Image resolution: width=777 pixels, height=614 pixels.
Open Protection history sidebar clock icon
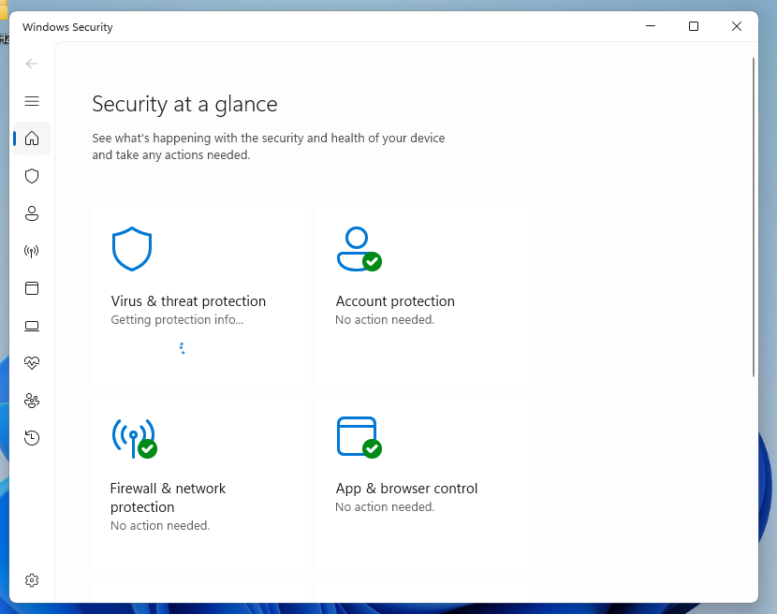pos(32,438)
